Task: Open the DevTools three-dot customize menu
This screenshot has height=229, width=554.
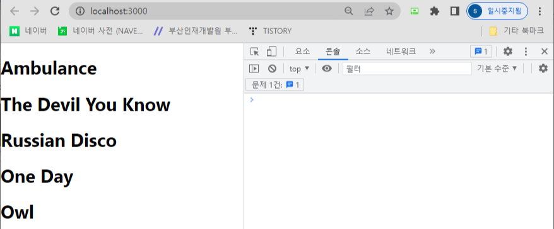Action: pyautogui.click(x=526, y=52)
